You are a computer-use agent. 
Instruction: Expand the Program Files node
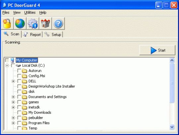tap(13, 123)
